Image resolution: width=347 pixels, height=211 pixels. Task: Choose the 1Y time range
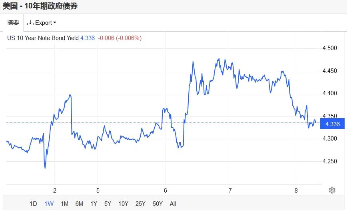point(94,203)
